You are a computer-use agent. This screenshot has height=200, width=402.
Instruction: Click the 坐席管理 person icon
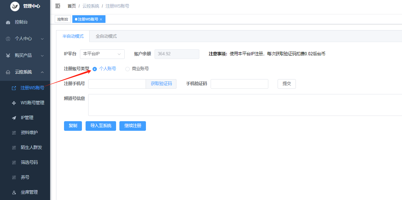coord(14,192)
